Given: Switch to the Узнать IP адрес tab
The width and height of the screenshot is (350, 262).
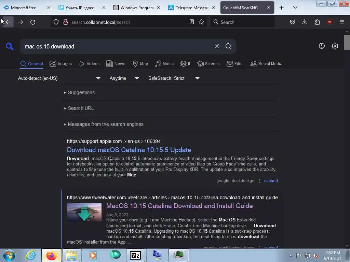Looking at the screenshot, I should point(80,8).
